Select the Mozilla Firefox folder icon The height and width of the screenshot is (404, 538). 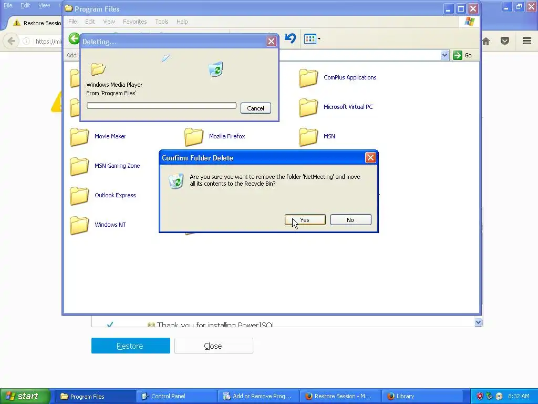(193, 137)
